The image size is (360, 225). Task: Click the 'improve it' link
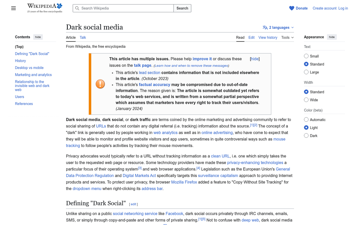[x=202, y=59]
